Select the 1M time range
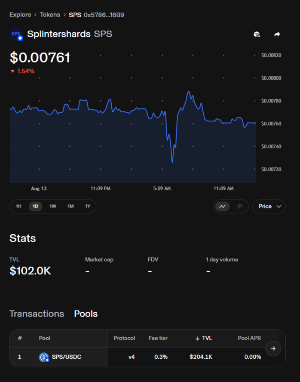 coord(70,206)
